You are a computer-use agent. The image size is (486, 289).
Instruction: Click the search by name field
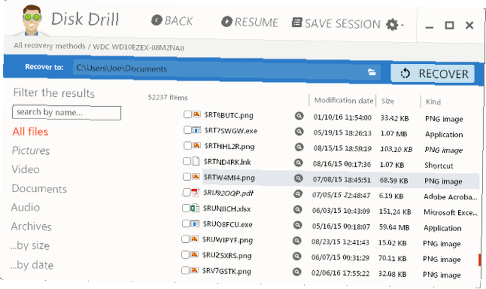(67, 113)
